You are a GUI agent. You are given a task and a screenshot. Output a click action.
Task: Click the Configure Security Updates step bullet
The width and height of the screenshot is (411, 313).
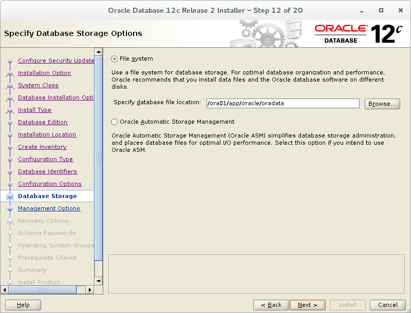coord(10,61)
